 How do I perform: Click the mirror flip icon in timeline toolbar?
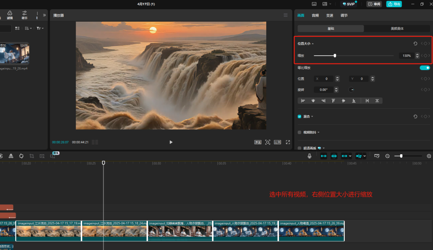(11, 156)
